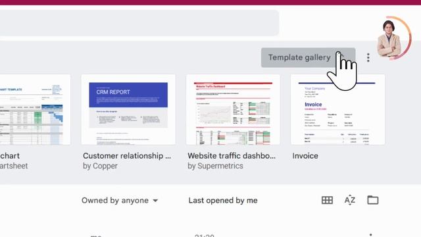The height and width of the screenshot is (237, 421).
Task: Expand the Owned by anyone dropdown
Action: tap(120, 200)
